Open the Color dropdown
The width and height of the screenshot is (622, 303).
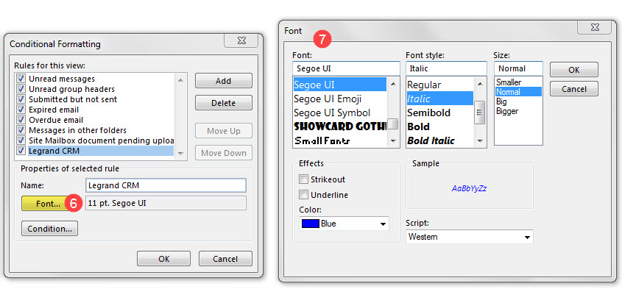[383, 224]
